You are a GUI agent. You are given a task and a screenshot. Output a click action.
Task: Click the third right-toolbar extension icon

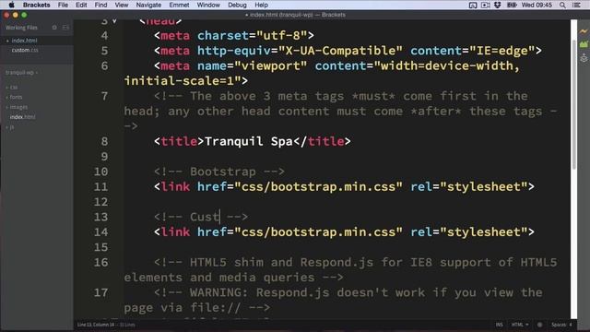[584, 57]
